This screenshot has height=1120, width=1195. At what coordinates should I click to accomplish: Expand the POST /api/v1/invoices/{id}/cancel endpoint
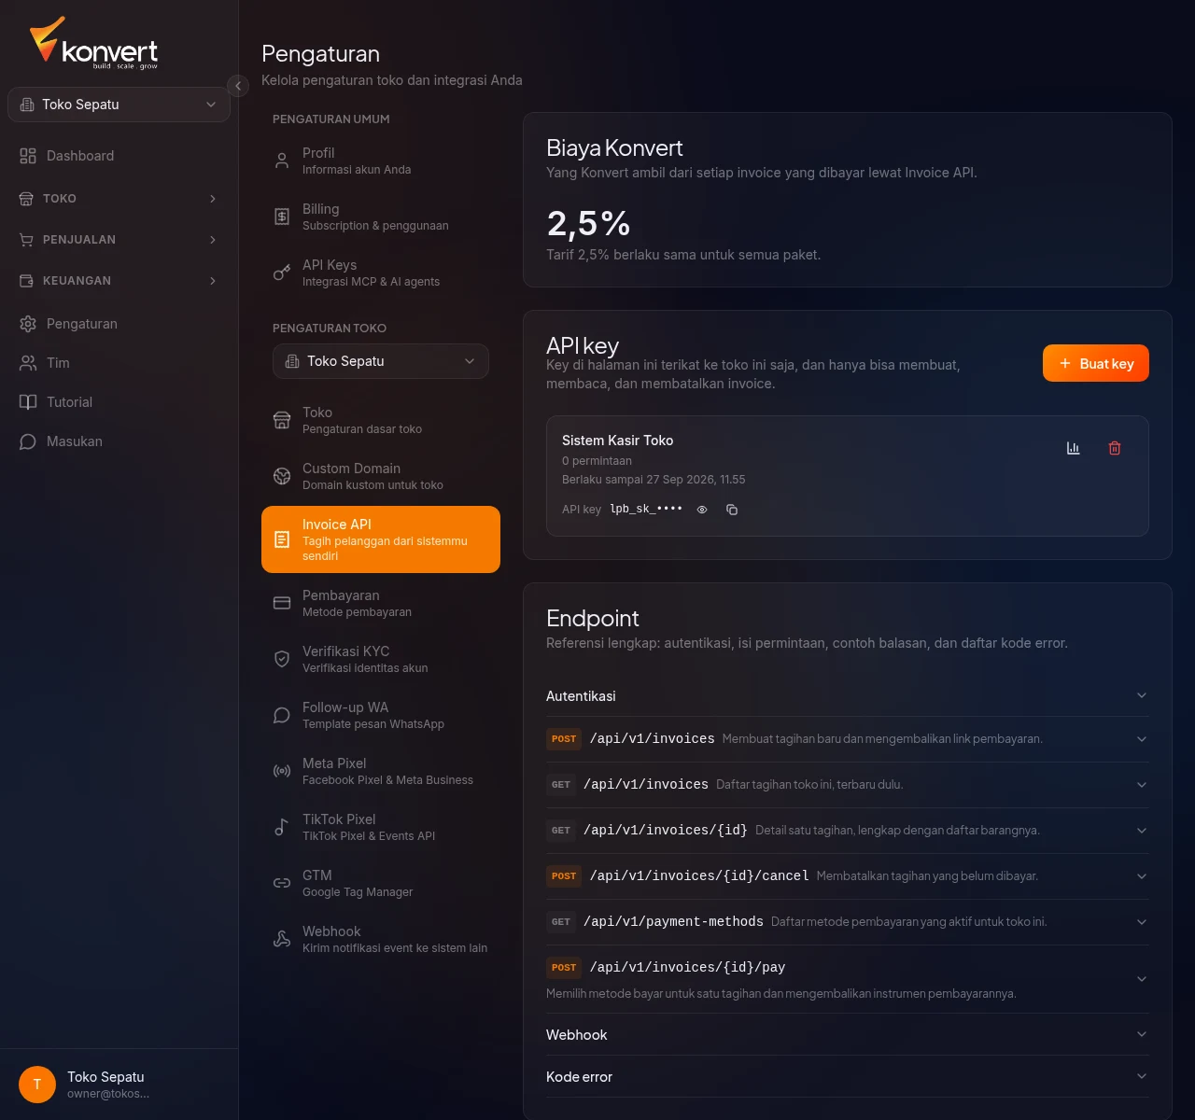coord(848,876)
